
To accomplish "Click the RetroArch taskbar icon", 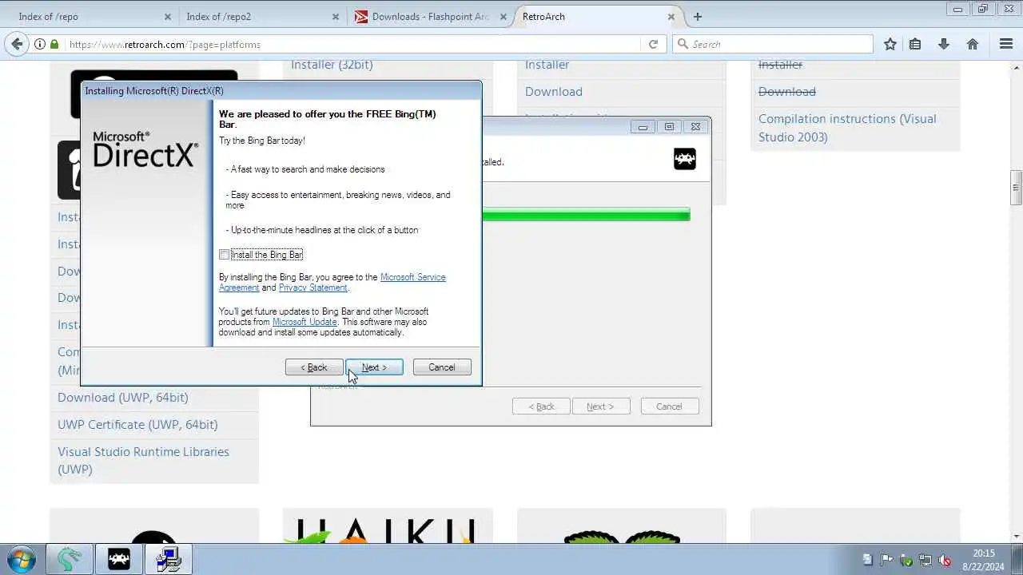I will click(x=119, y=559).
